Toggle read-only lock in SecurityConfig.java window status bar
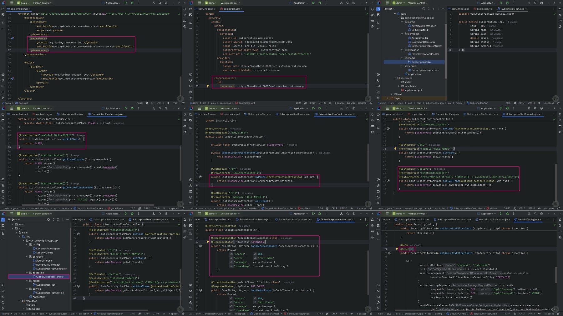Image resolution: width=563 pixels, height=316 pixels. coord(559,313)
